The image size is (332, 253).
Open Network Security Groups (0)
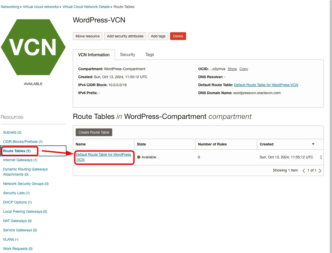coord(26,184)
